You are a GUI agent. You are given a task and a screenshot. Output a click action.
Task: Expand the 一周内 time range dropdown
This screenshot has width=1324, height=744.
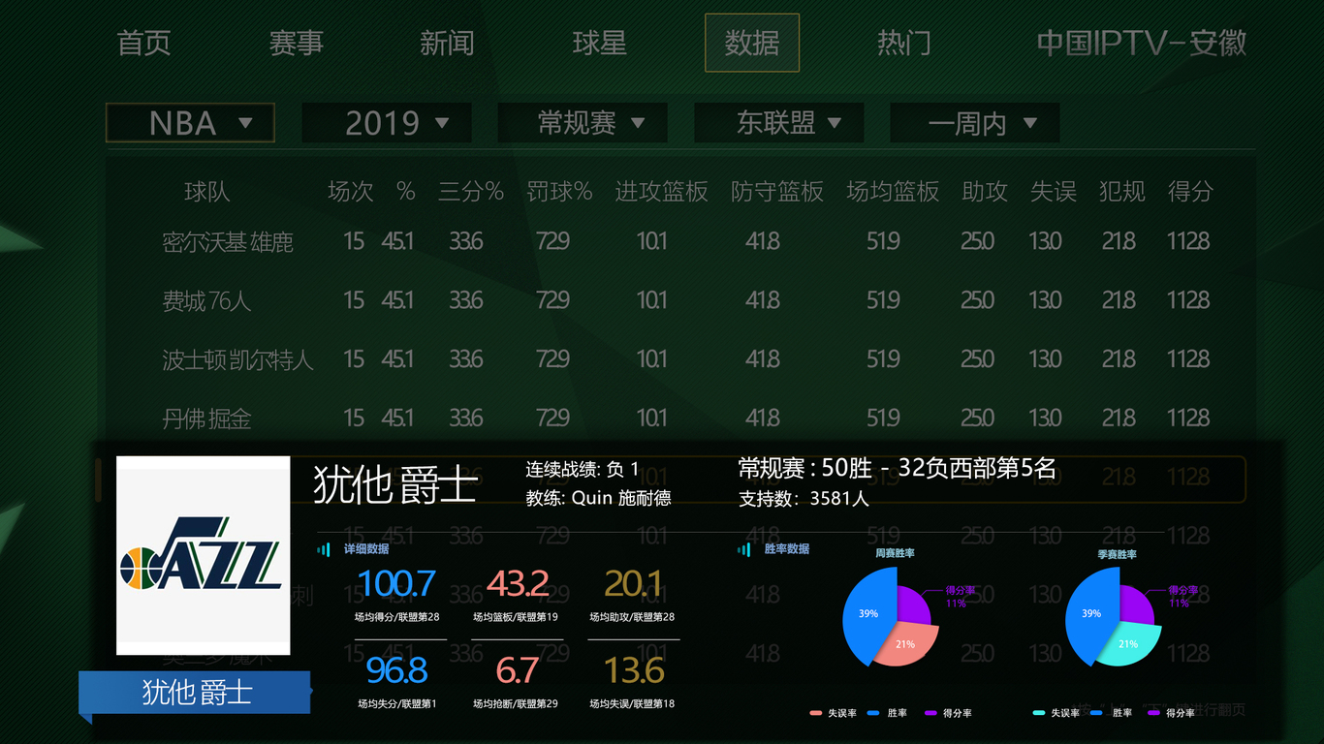pos(974,123)
